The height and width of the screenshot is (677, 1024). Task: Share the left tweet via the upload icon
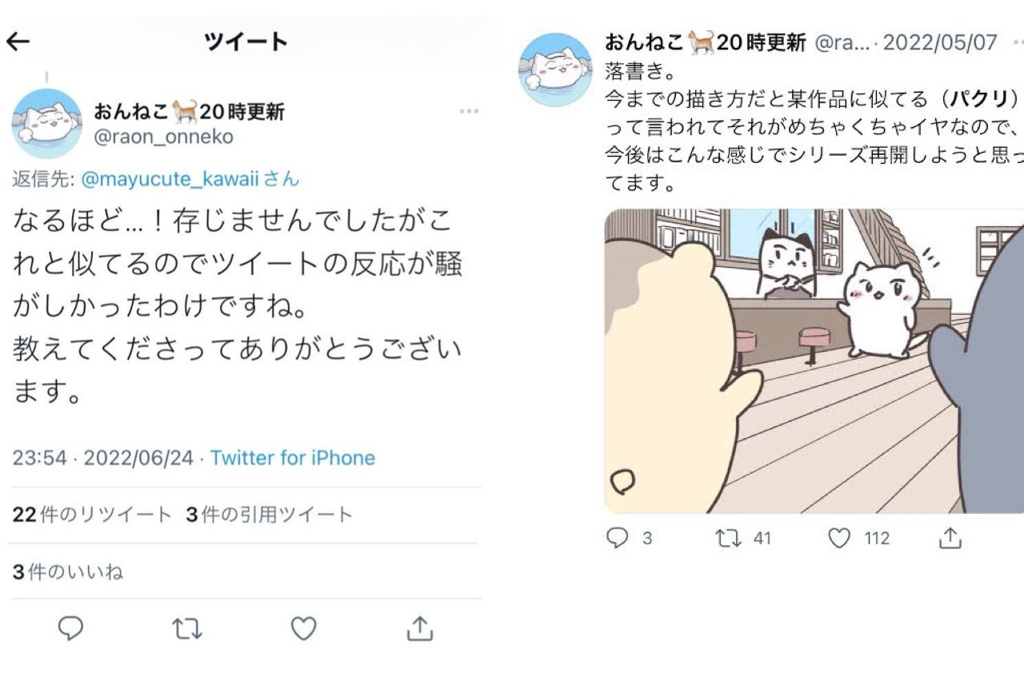[x=419, y=628]
